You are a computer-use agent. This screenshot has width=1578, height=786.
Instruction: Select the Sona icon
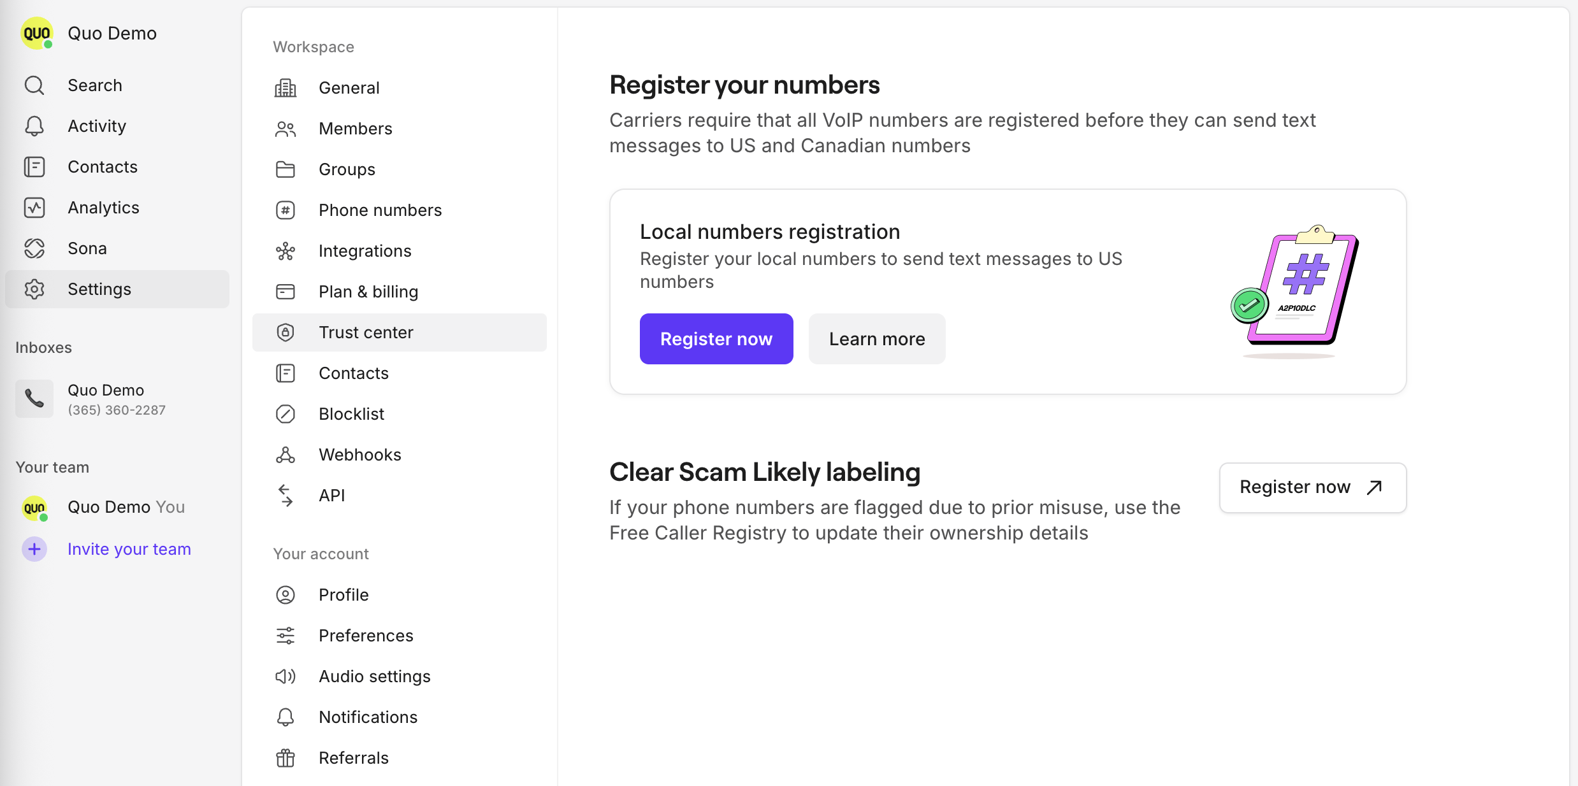click(x=34, y=248)
